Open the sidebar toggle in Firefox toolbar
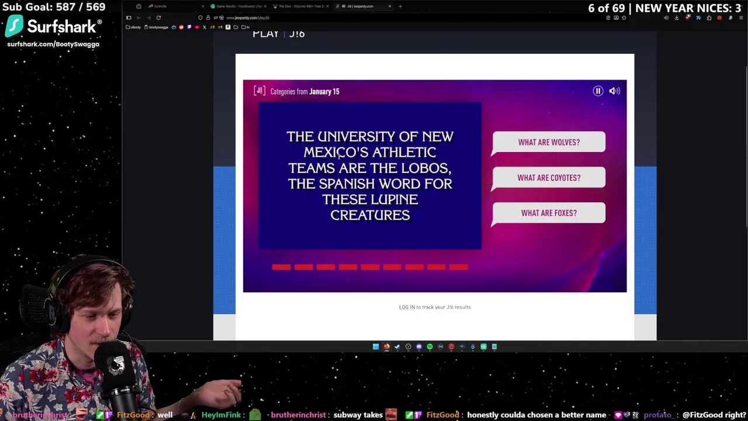 (129, 18)
